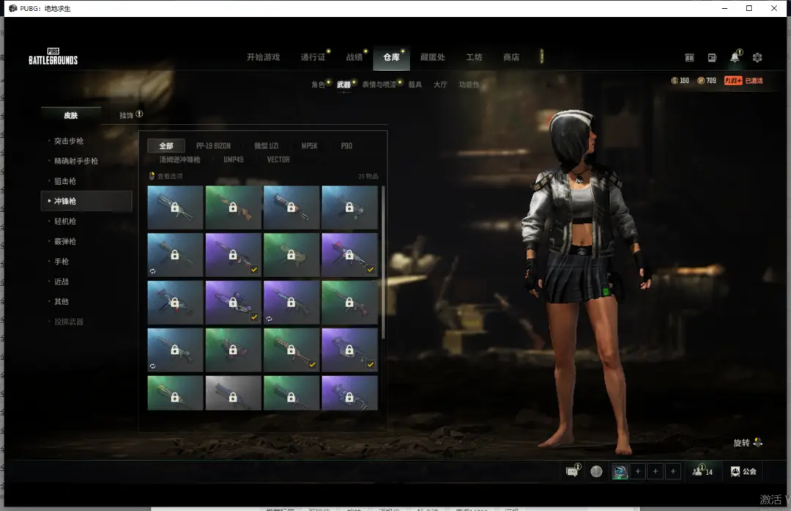This screenshot has height=511, width=791.
Task: Click the round medal icon in bottom bar
Action: click(596, 471)
